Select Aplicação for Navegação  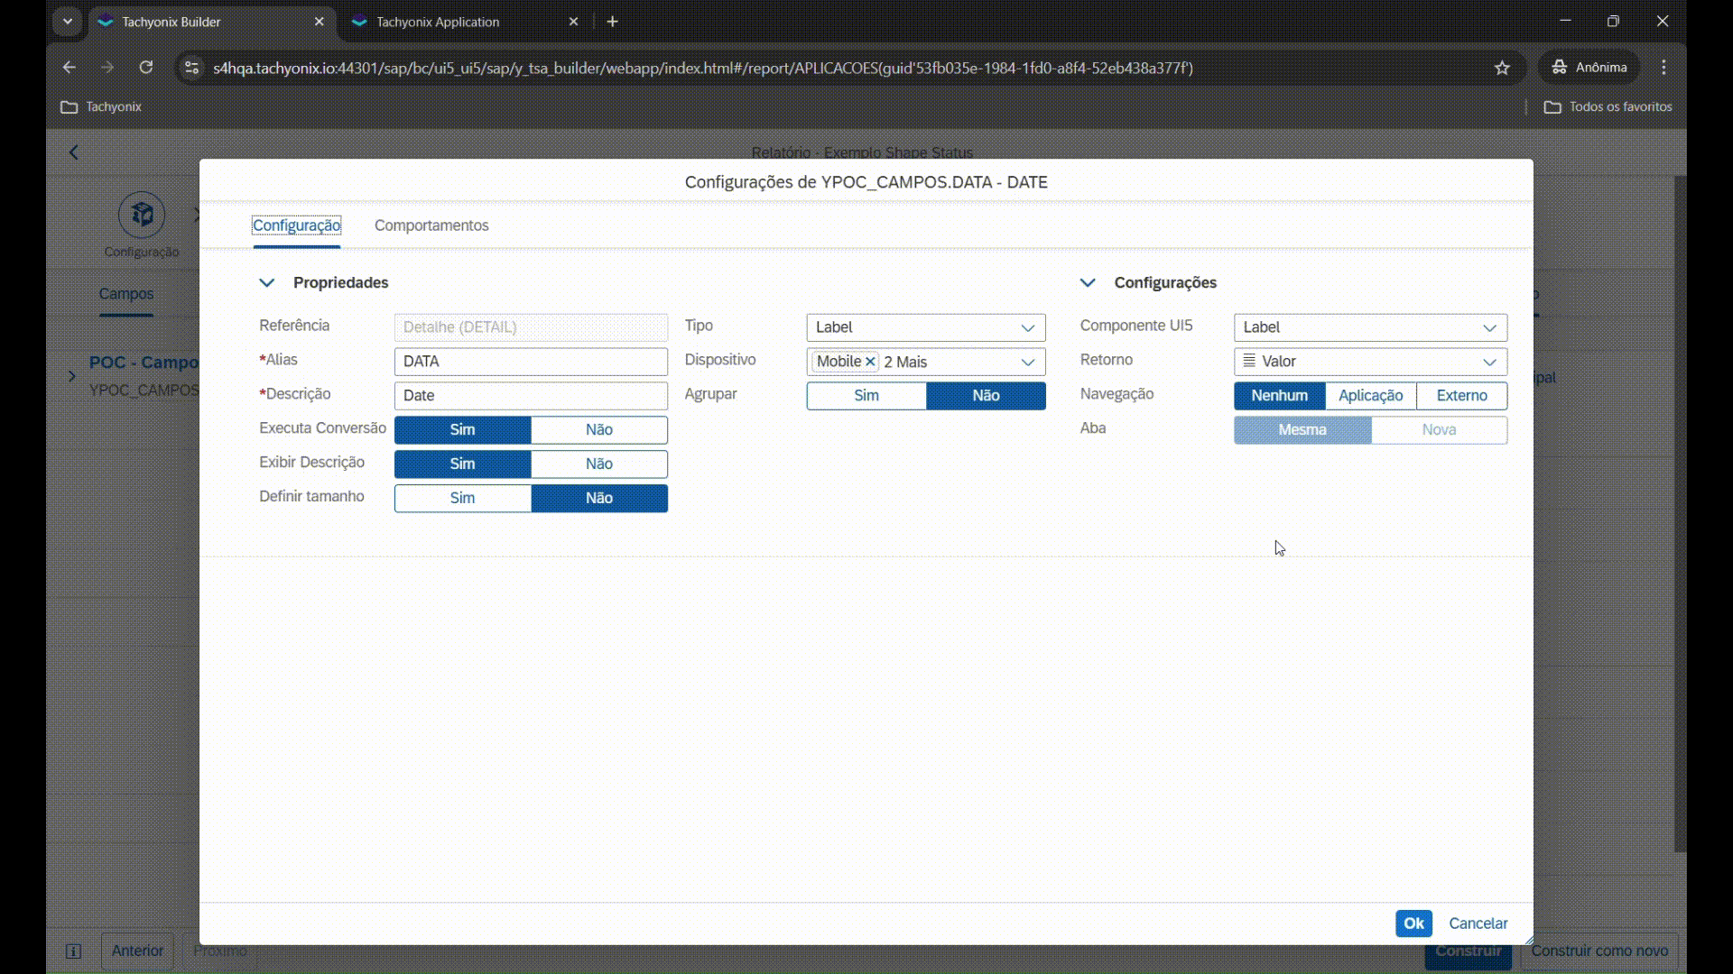coord(1369,396)
